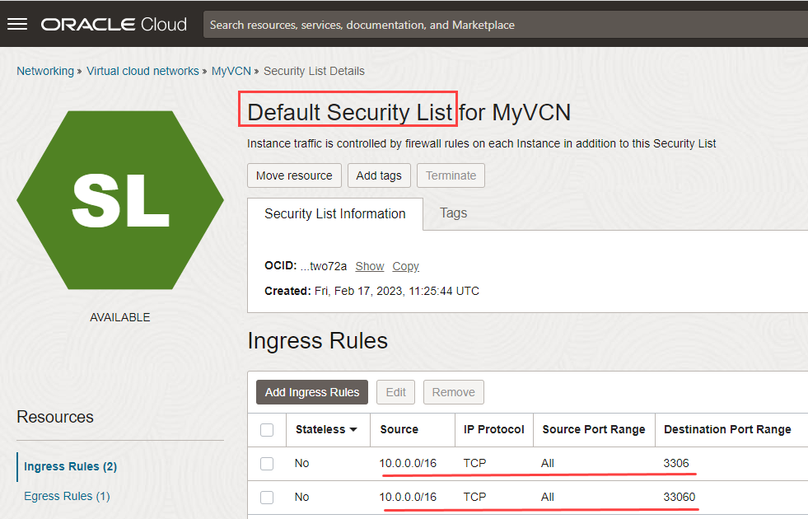Open the Security List Information tab

(334, 213)
